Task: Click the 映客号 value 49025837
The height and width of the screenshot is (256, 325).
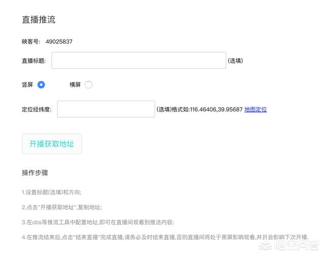Action: coord(59,42)
